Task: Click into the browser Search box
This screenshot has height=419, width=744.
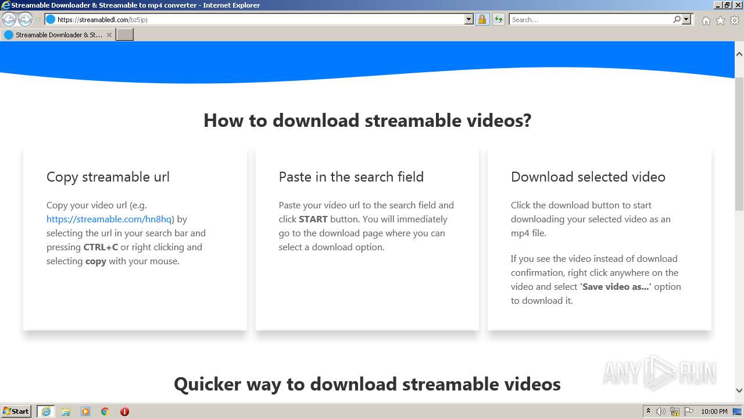Action: coord(590,19)
